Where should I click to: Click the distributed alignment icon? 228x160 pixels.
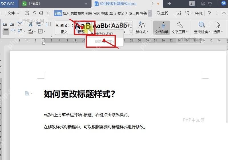tap(13, 31)
